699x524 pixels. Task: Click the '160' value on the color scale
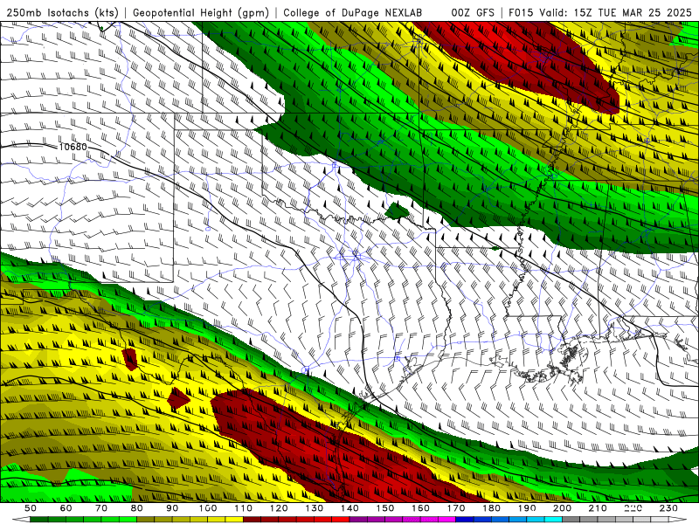pos(420,508)
